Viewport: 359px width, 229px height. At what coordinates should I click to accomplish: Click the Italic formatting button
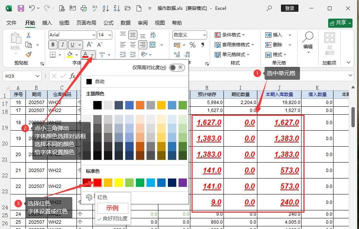point(62,45)
